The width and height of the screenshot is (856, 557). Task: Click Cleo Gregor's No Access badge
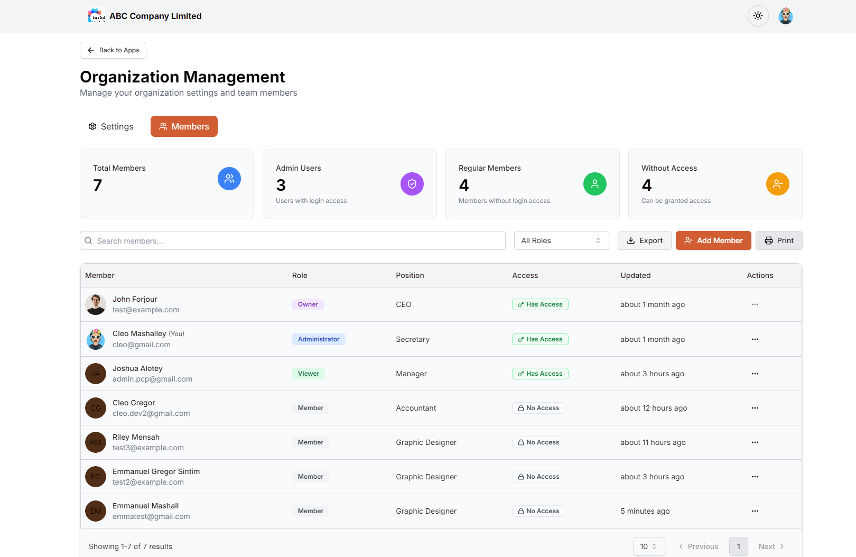[x=538, y=408]
